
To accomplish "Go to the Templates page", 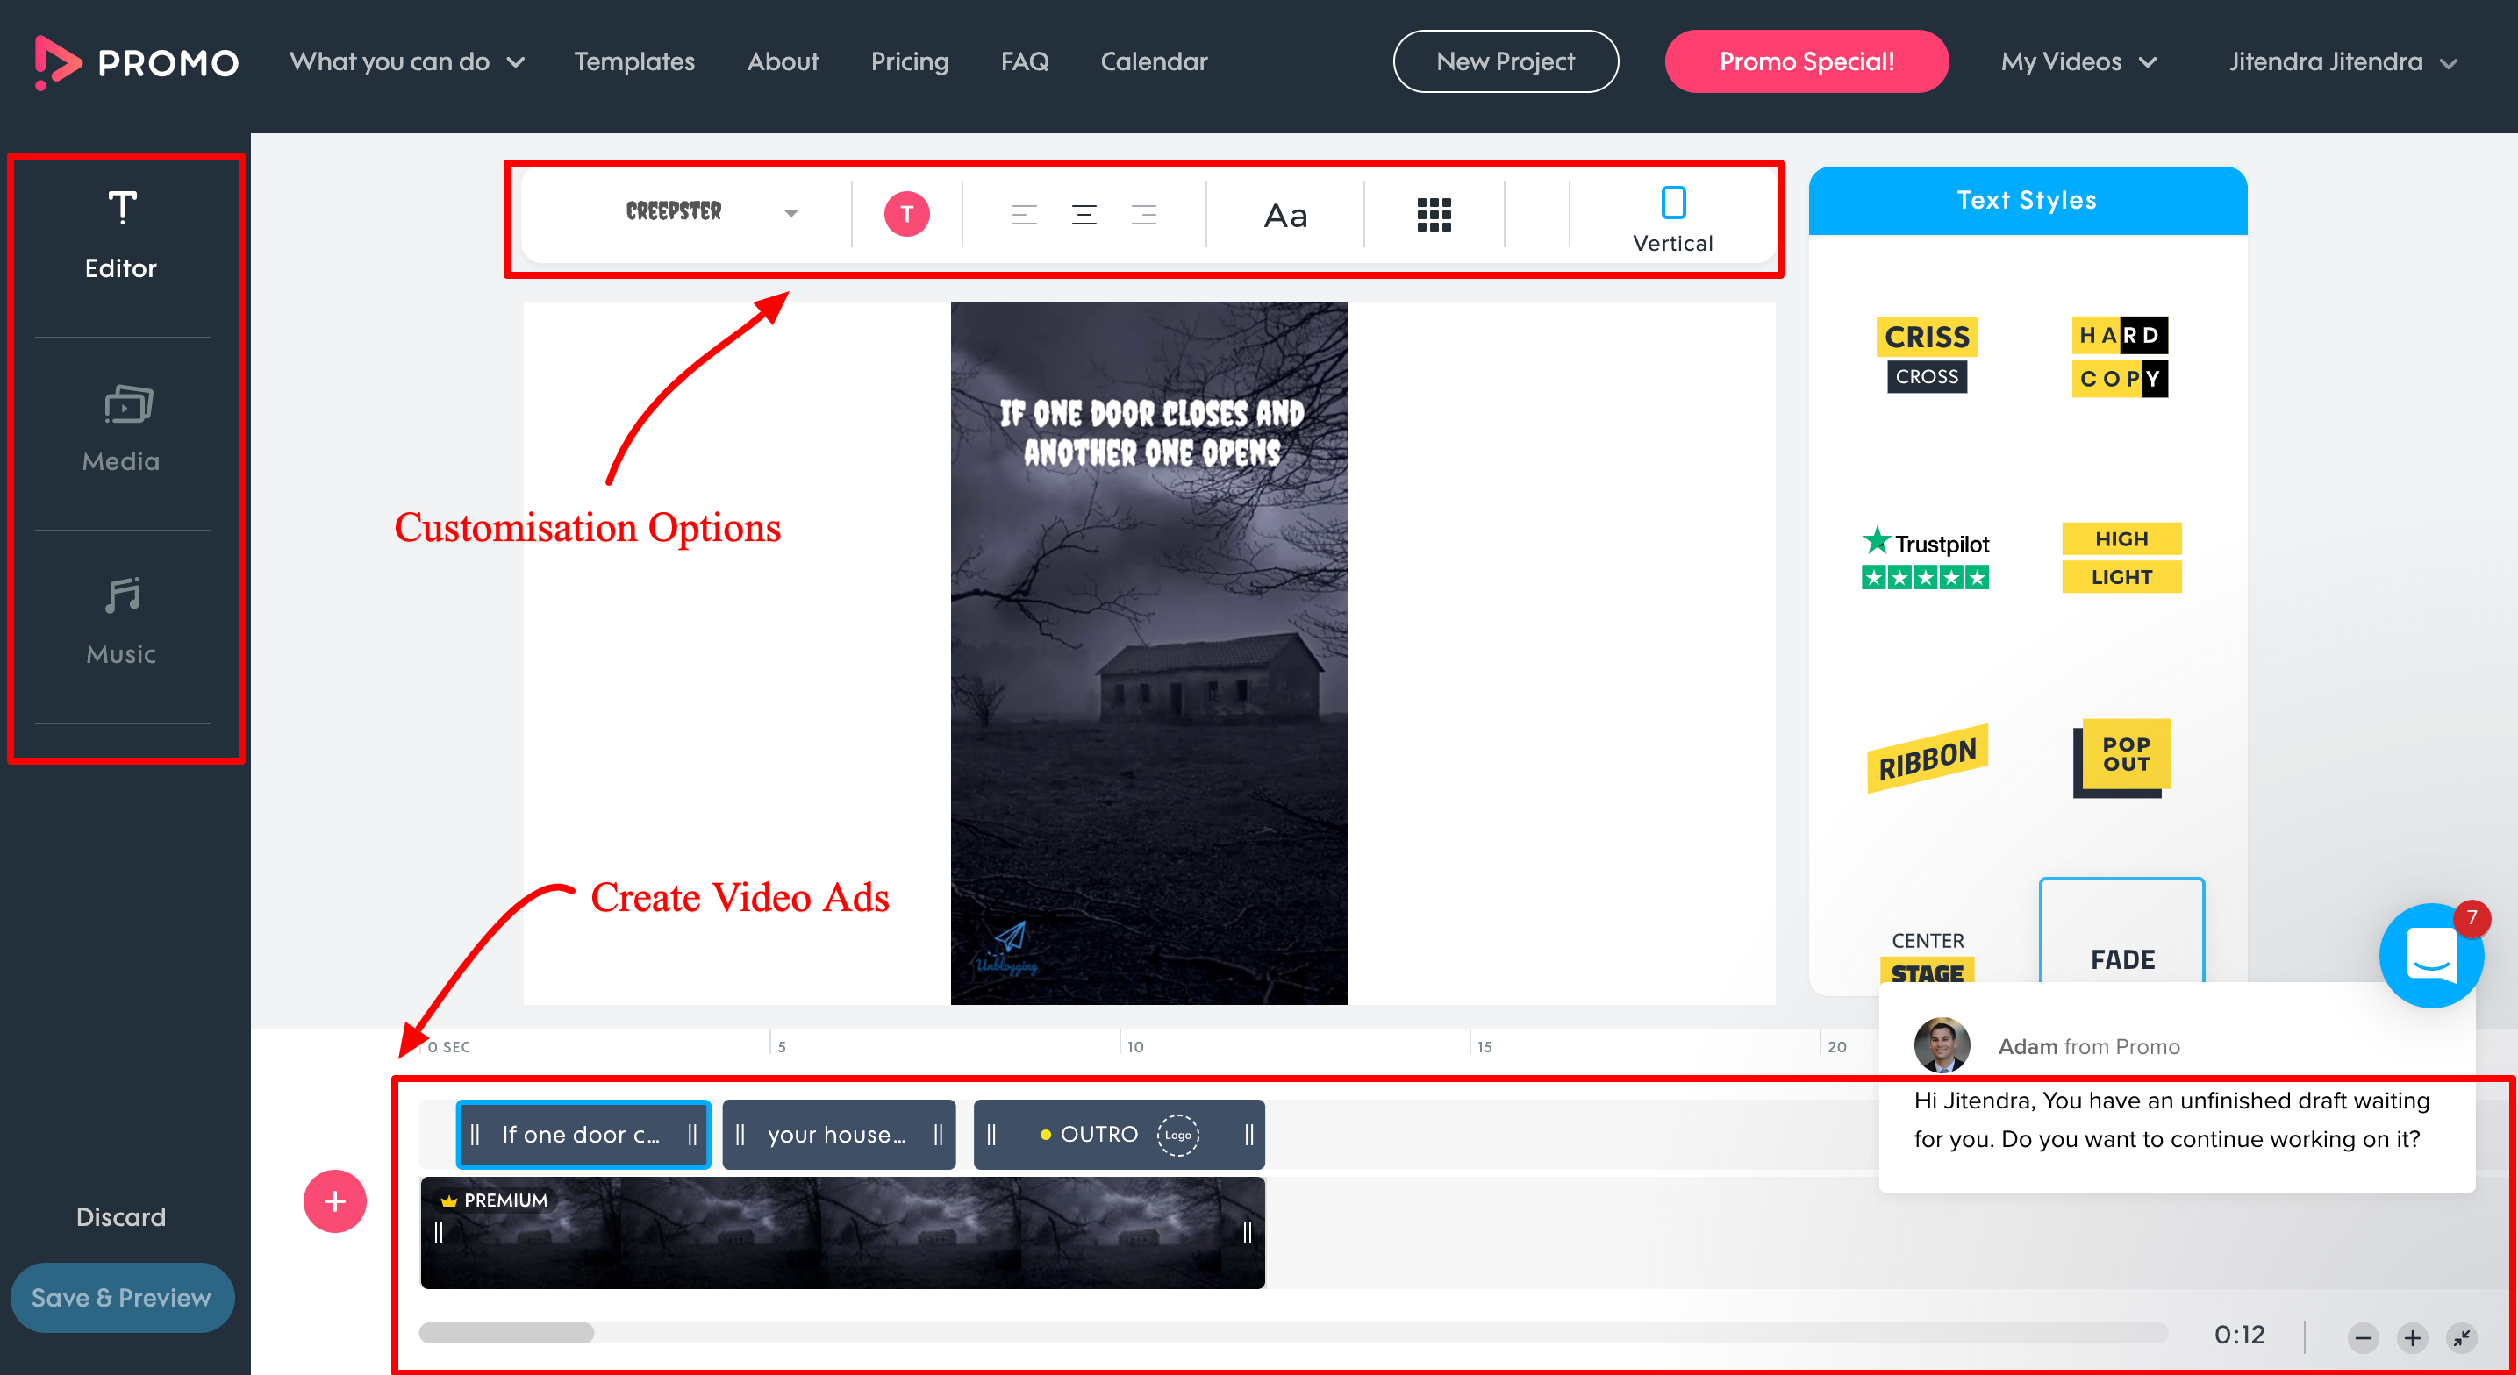I will 634,61.
